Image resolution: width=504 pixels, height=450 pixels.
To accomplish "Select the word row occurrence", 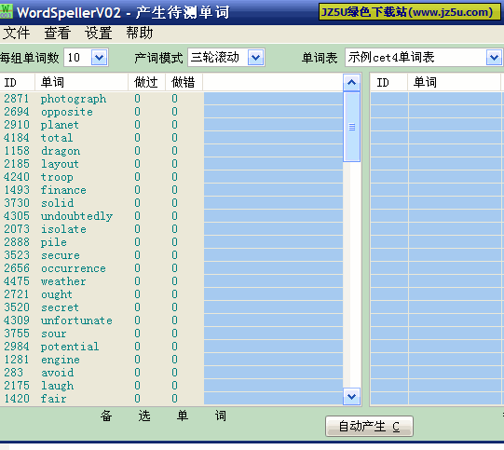I will coord(171,268).
